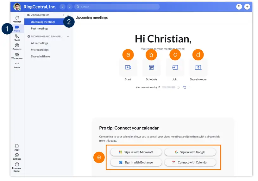Open Workspace in the sidebar
Viewport: 258px width, 181px height.
pyautogui.click(x=17, y=56)
